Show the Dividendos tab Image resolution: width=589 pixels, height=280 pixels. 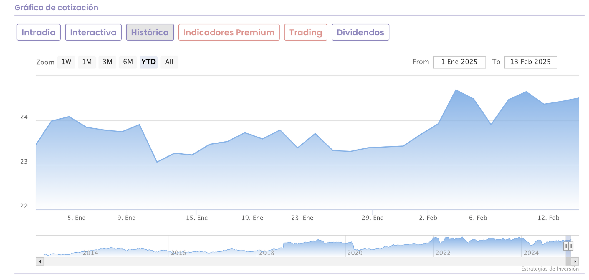(x=360, y=32)
